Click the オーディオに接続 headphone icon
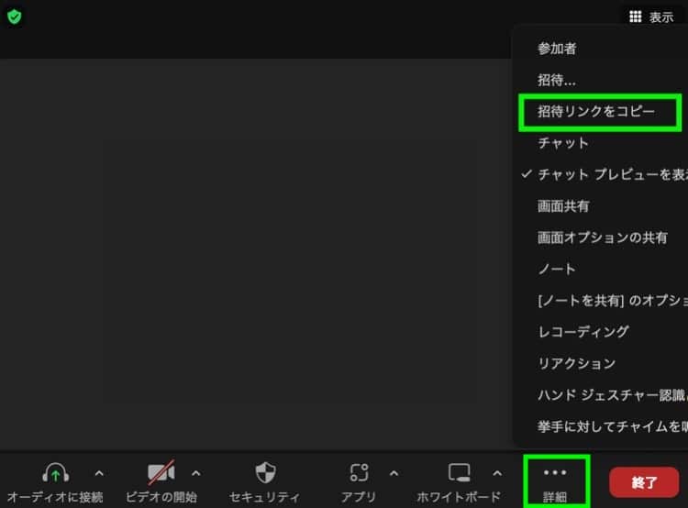Viewport: 688px width, 508px height. point(55,473)
